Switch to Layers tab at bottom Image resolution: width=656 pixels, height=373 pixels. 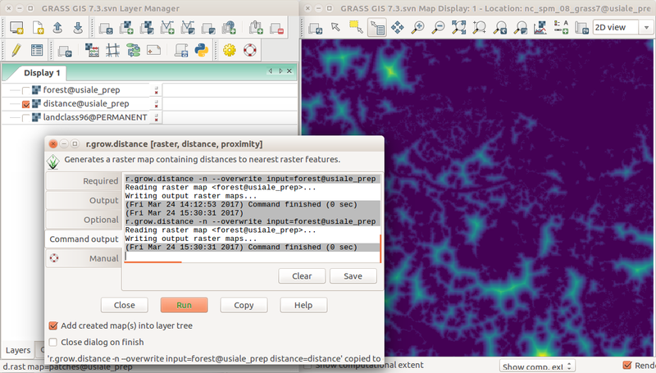(x=17, y=350)
